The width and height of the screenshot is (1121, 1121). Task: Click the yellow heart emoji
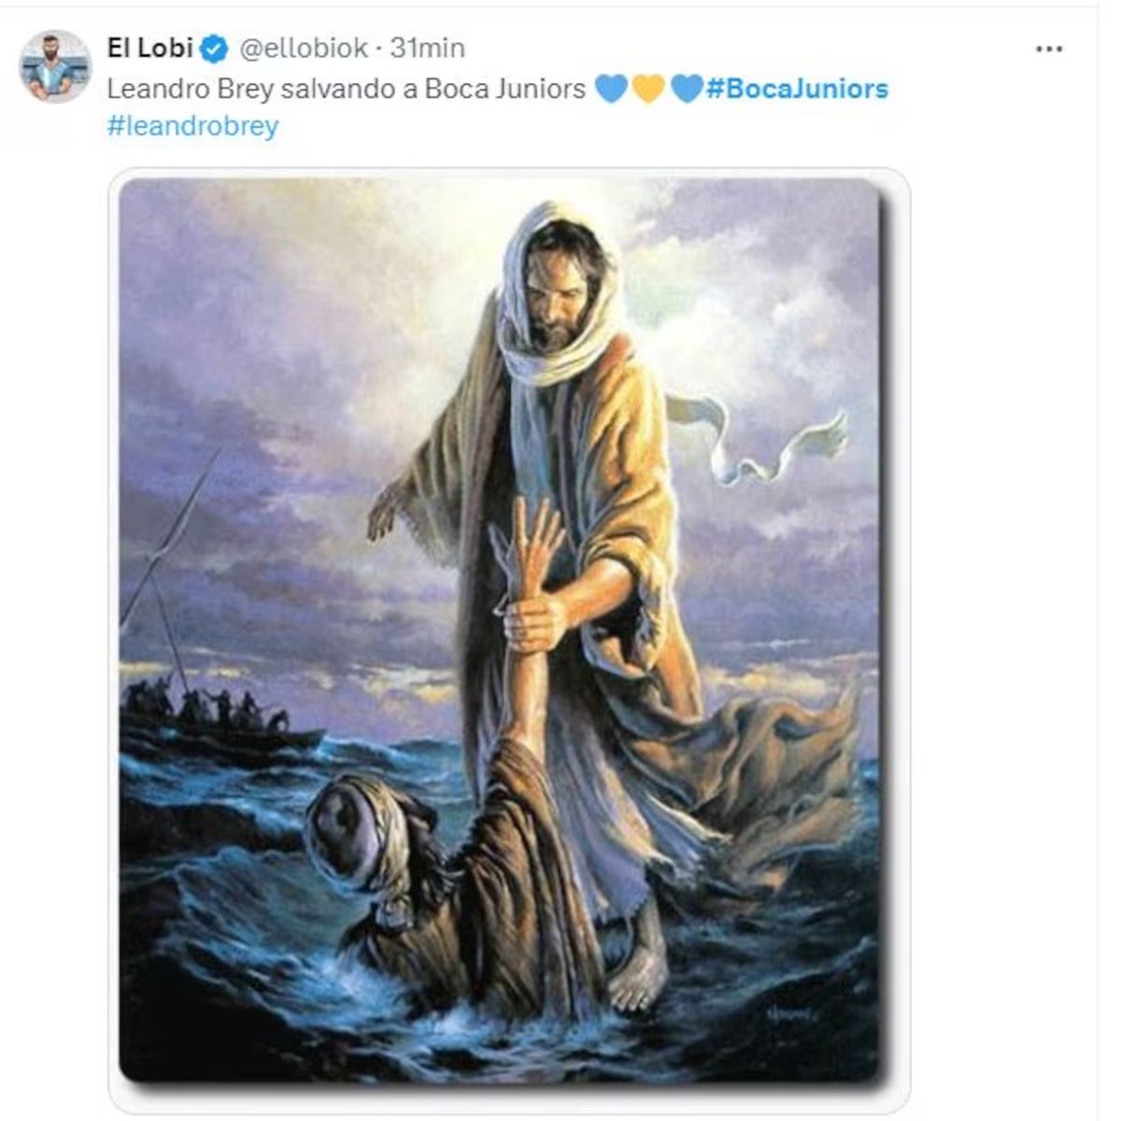[x=647, y=90]
